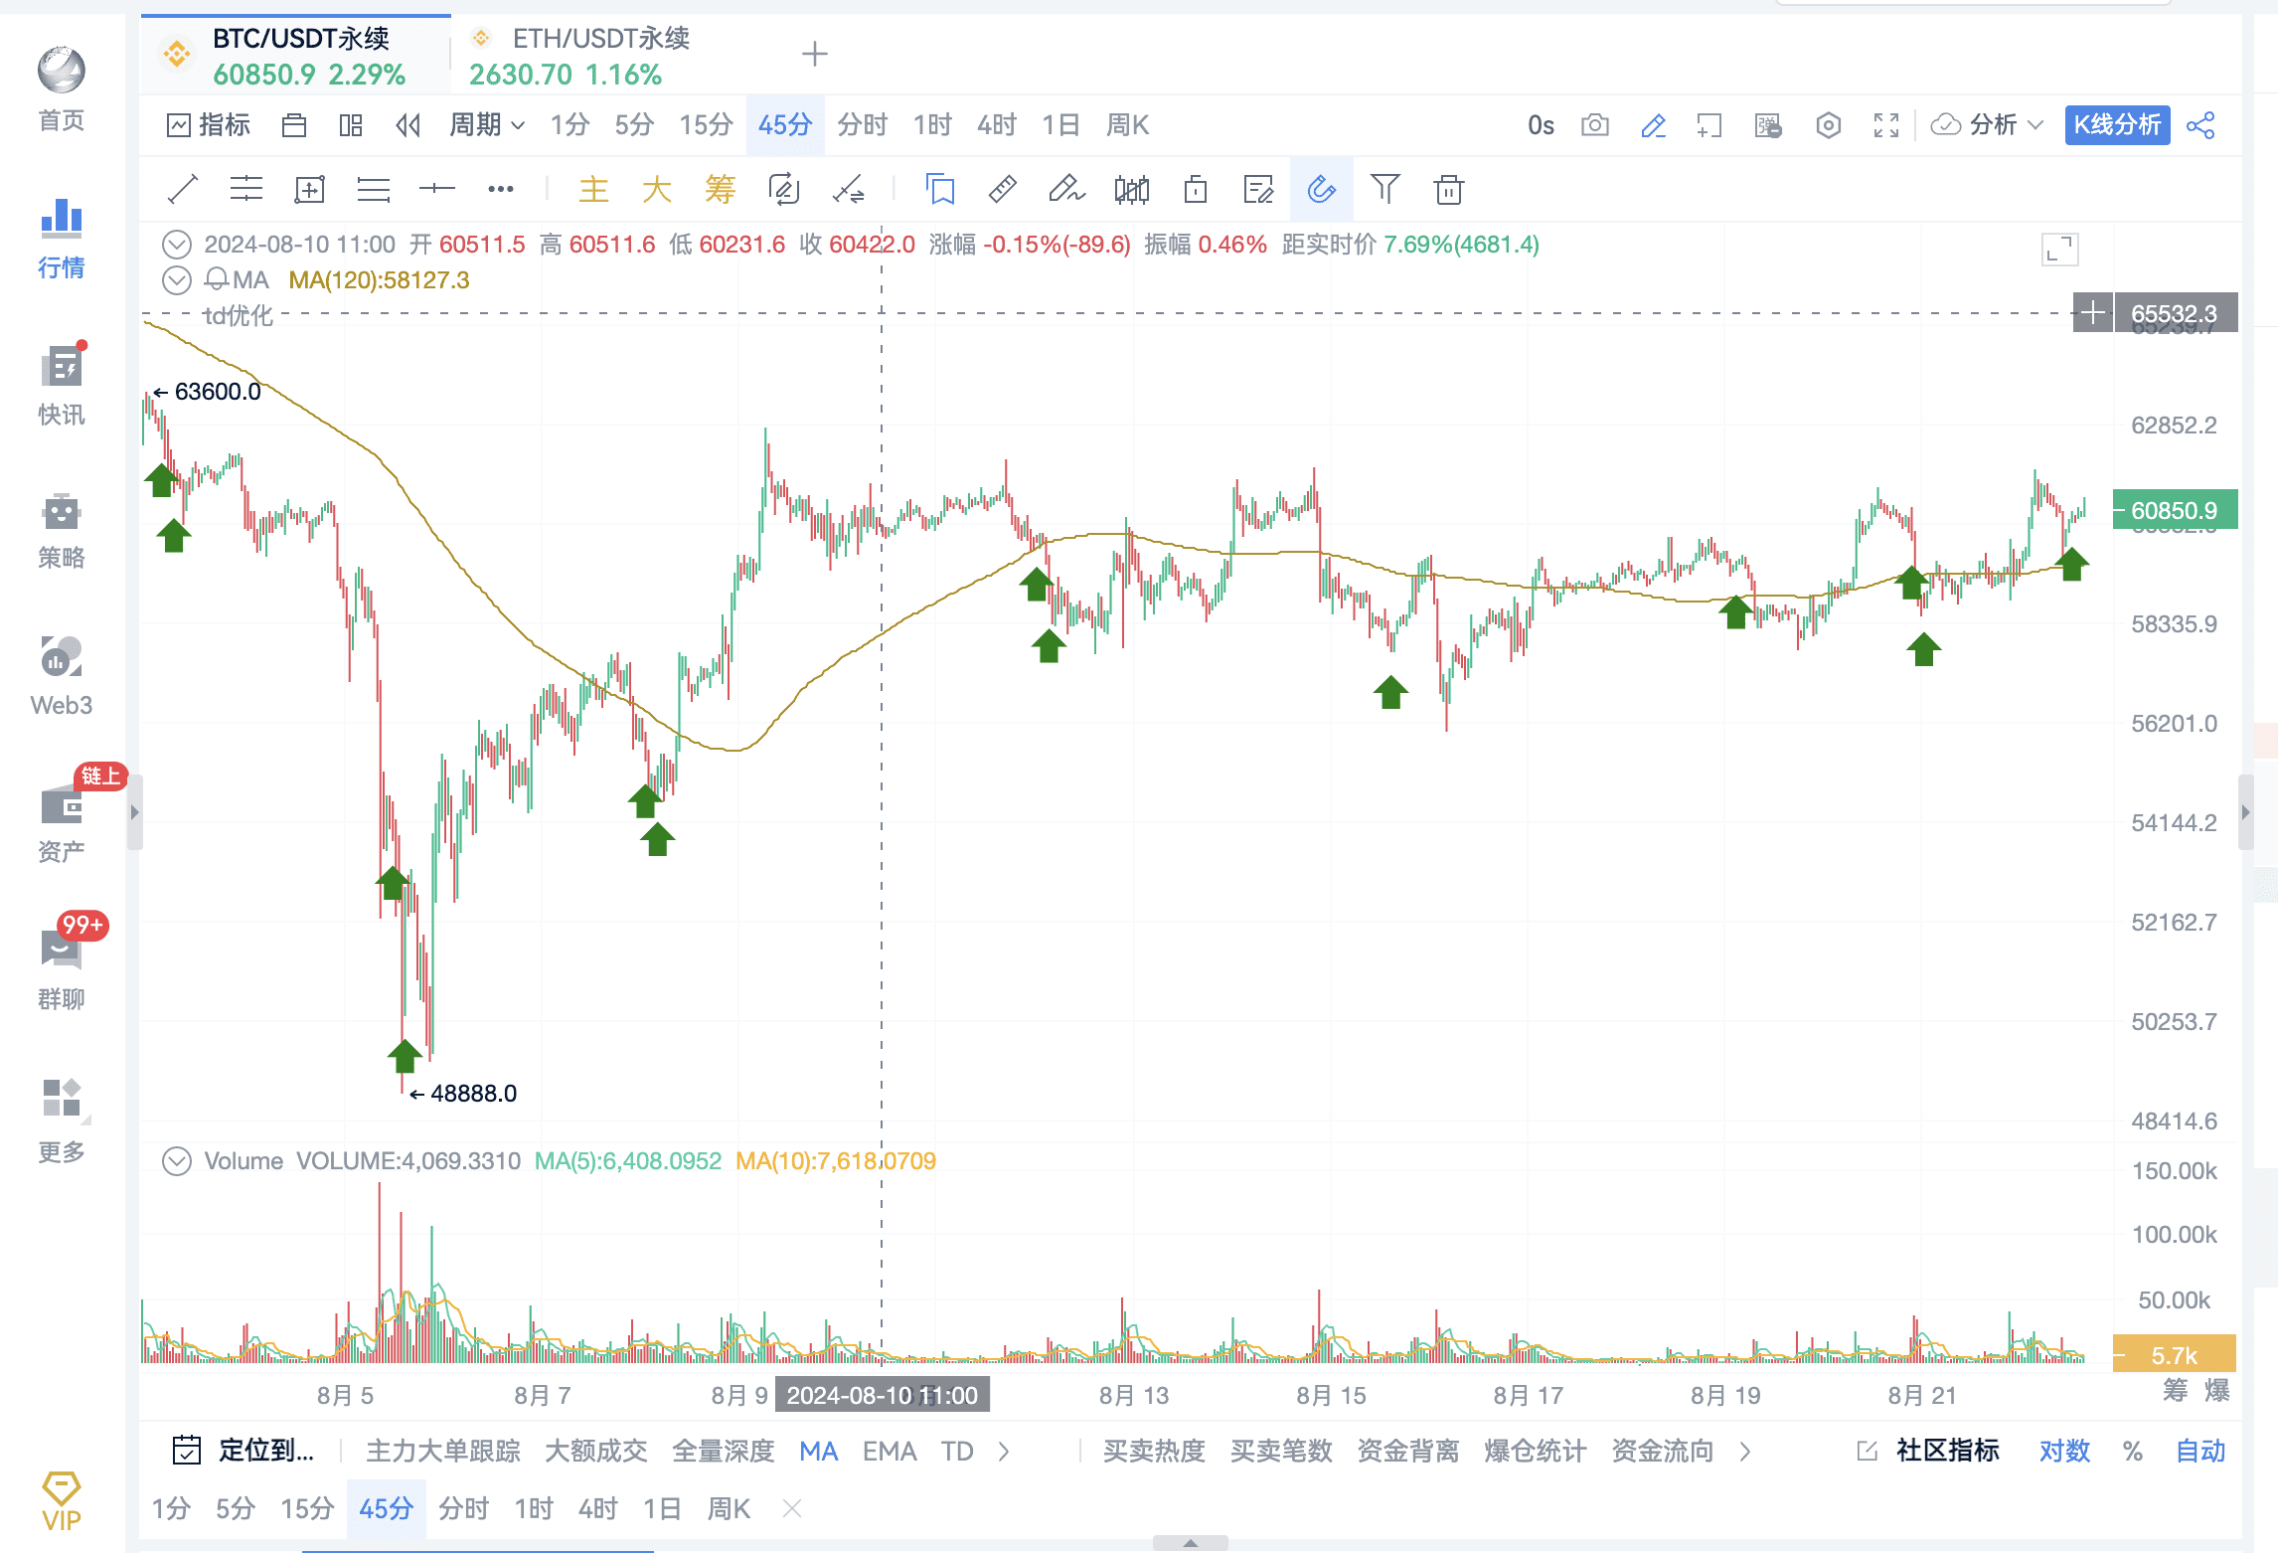This screenshot has height=1553, width=2278.
Task: Open 社区指标 community indicators
Action: [1929, 1452]
